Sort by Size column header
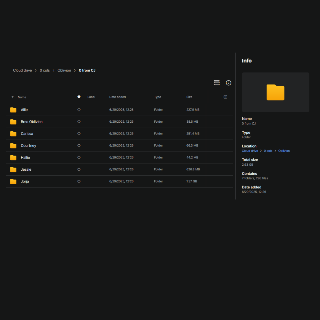The image size is (320, 320). click(189, 97)
